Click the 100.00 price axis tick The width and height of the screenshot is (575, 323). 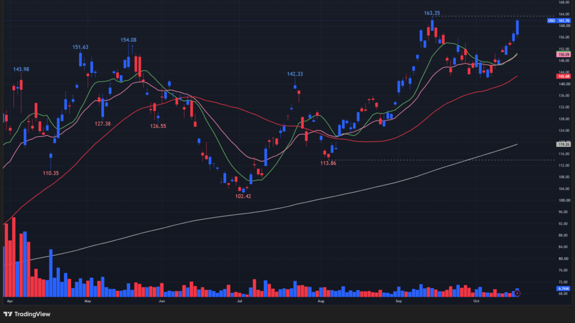click(564, 200)
